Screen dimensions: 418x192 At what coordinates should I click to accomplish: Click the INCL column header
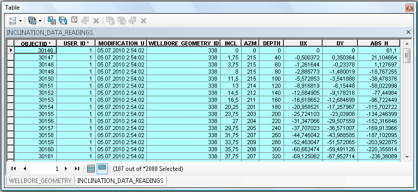231,43
